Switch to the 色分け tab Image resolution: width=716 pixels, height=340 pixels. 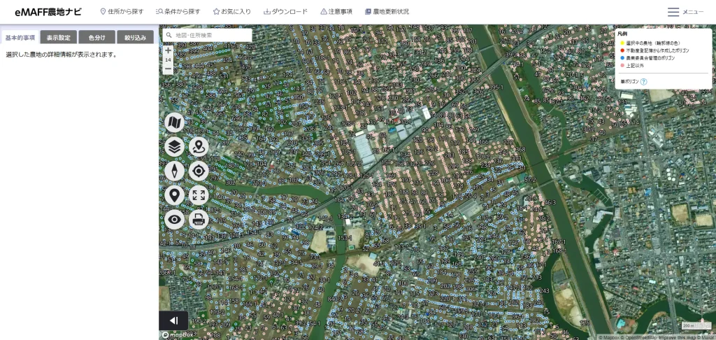(x=96, y=38)
